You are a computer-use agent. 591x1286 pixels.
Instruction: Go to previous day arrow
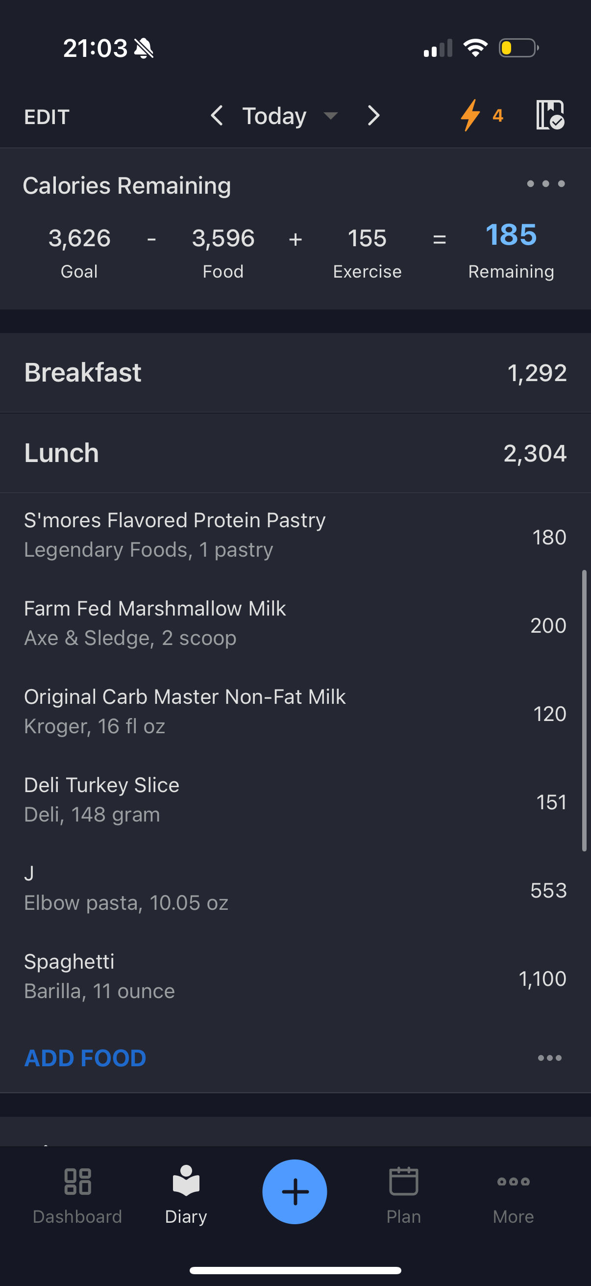[x=217, y=115]
